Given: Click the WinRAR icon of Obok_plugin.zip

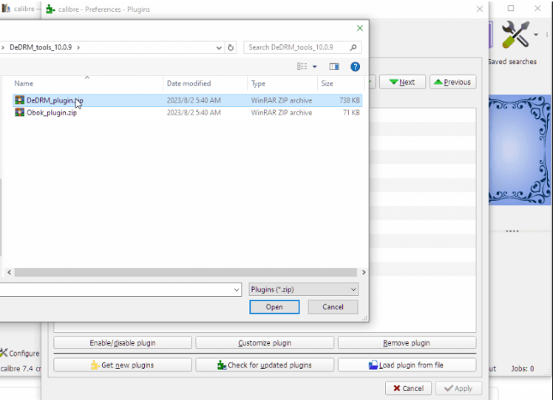Looking at the screenshot, I should [19, 113].
